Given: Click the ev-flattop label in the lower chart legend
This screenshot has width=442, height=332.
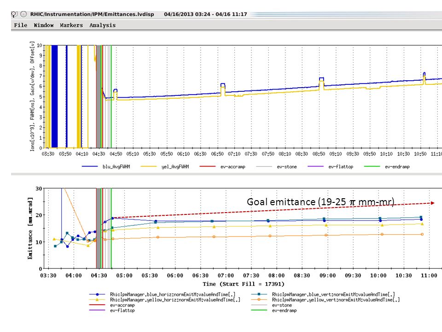Looking at the screenshot, I should 122,310.
